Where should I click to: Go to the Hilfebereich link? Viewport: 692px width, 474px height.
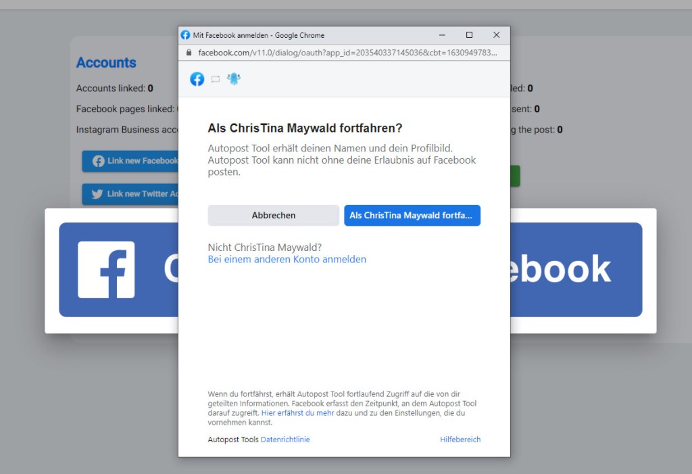coord(460,440)
